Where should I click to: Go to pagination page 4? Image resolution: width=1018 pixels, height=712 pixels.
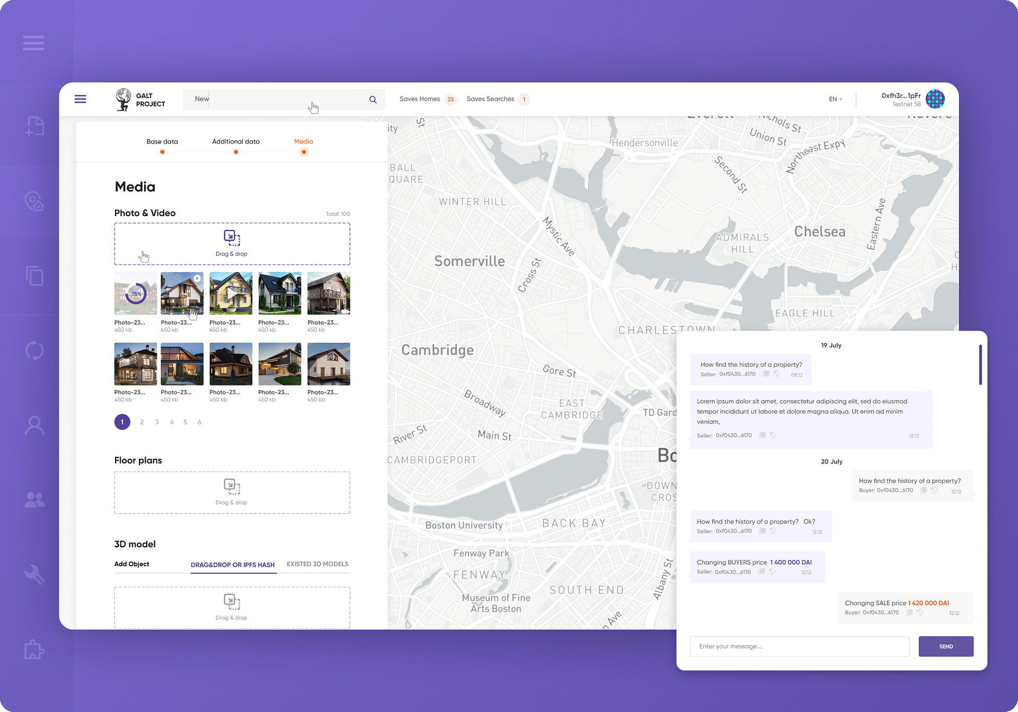point(171,422)
